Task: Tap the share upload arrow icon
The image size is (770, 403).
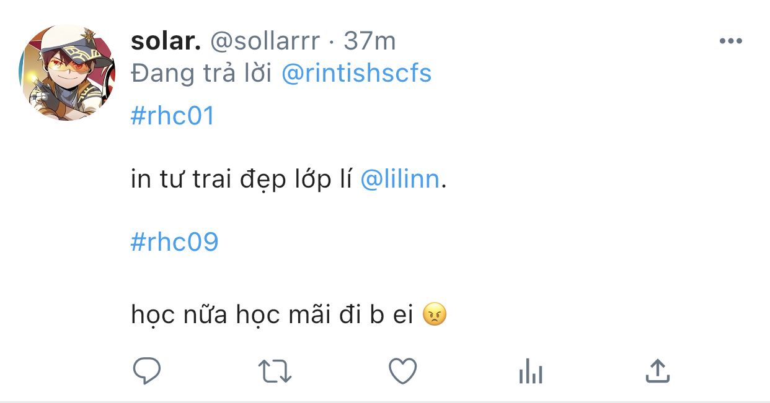Action: point(658,371)
